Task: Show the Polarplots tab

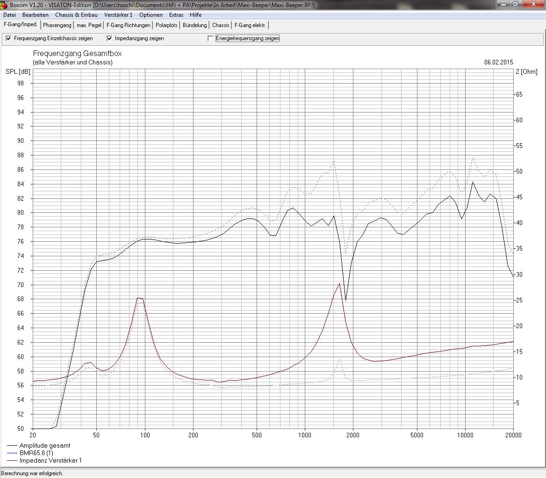Action: tap(166, 25)
